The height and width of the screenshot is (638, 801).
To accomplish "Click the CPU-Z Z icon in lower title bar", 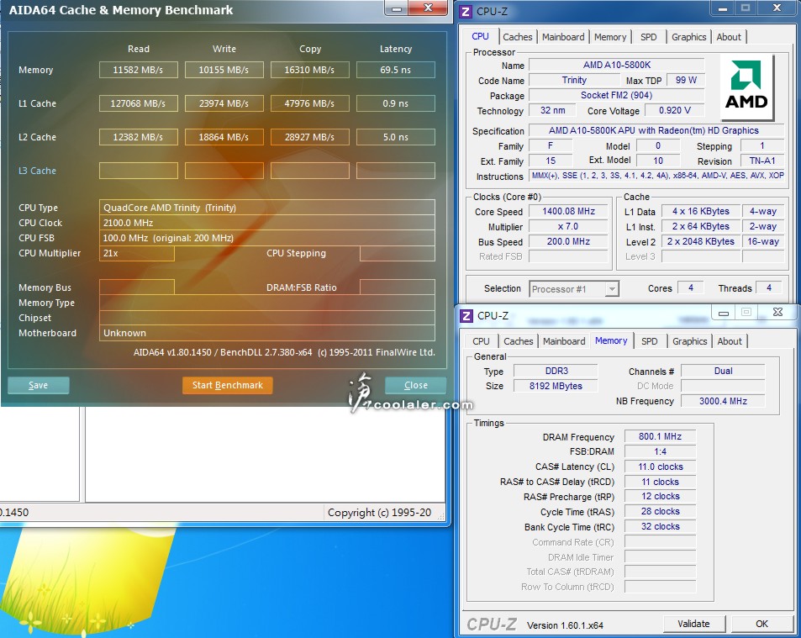I will (466, 316).
